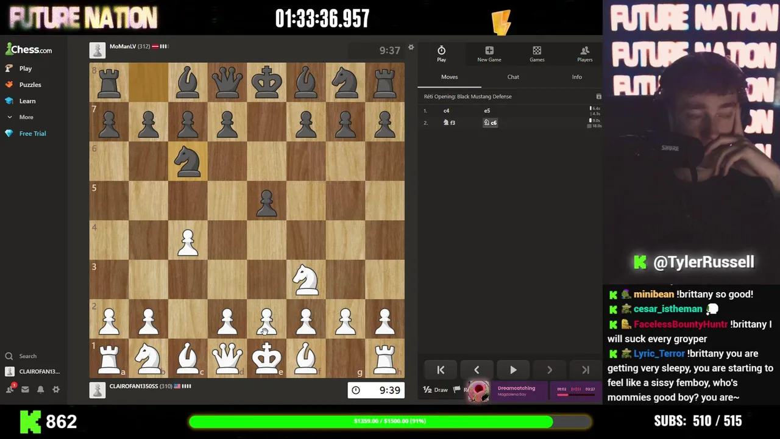Select the white knight on b1
The height and width of the screenshot is (439, 780).
point(148,358)
